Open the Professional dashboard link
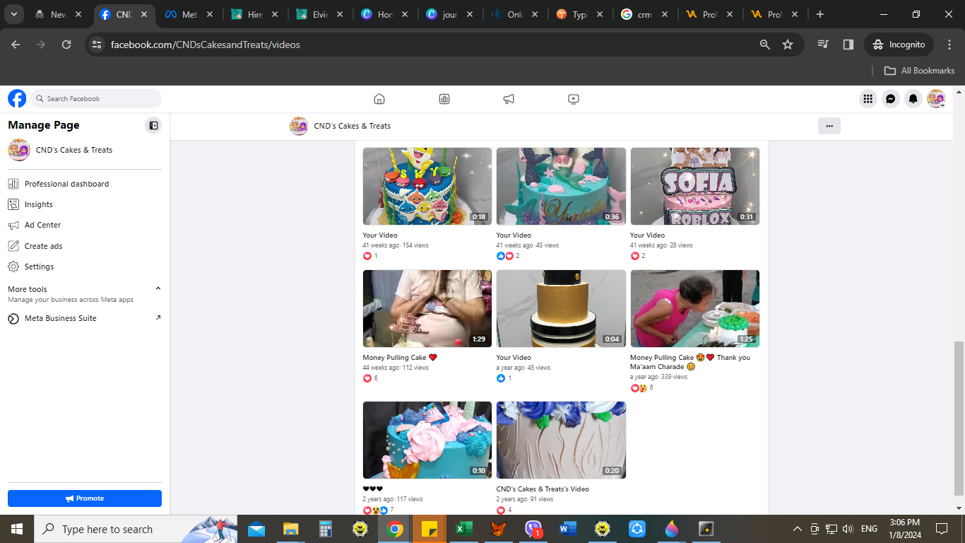The width and height of the screenshot is (965, 543). tap(66, 184)
